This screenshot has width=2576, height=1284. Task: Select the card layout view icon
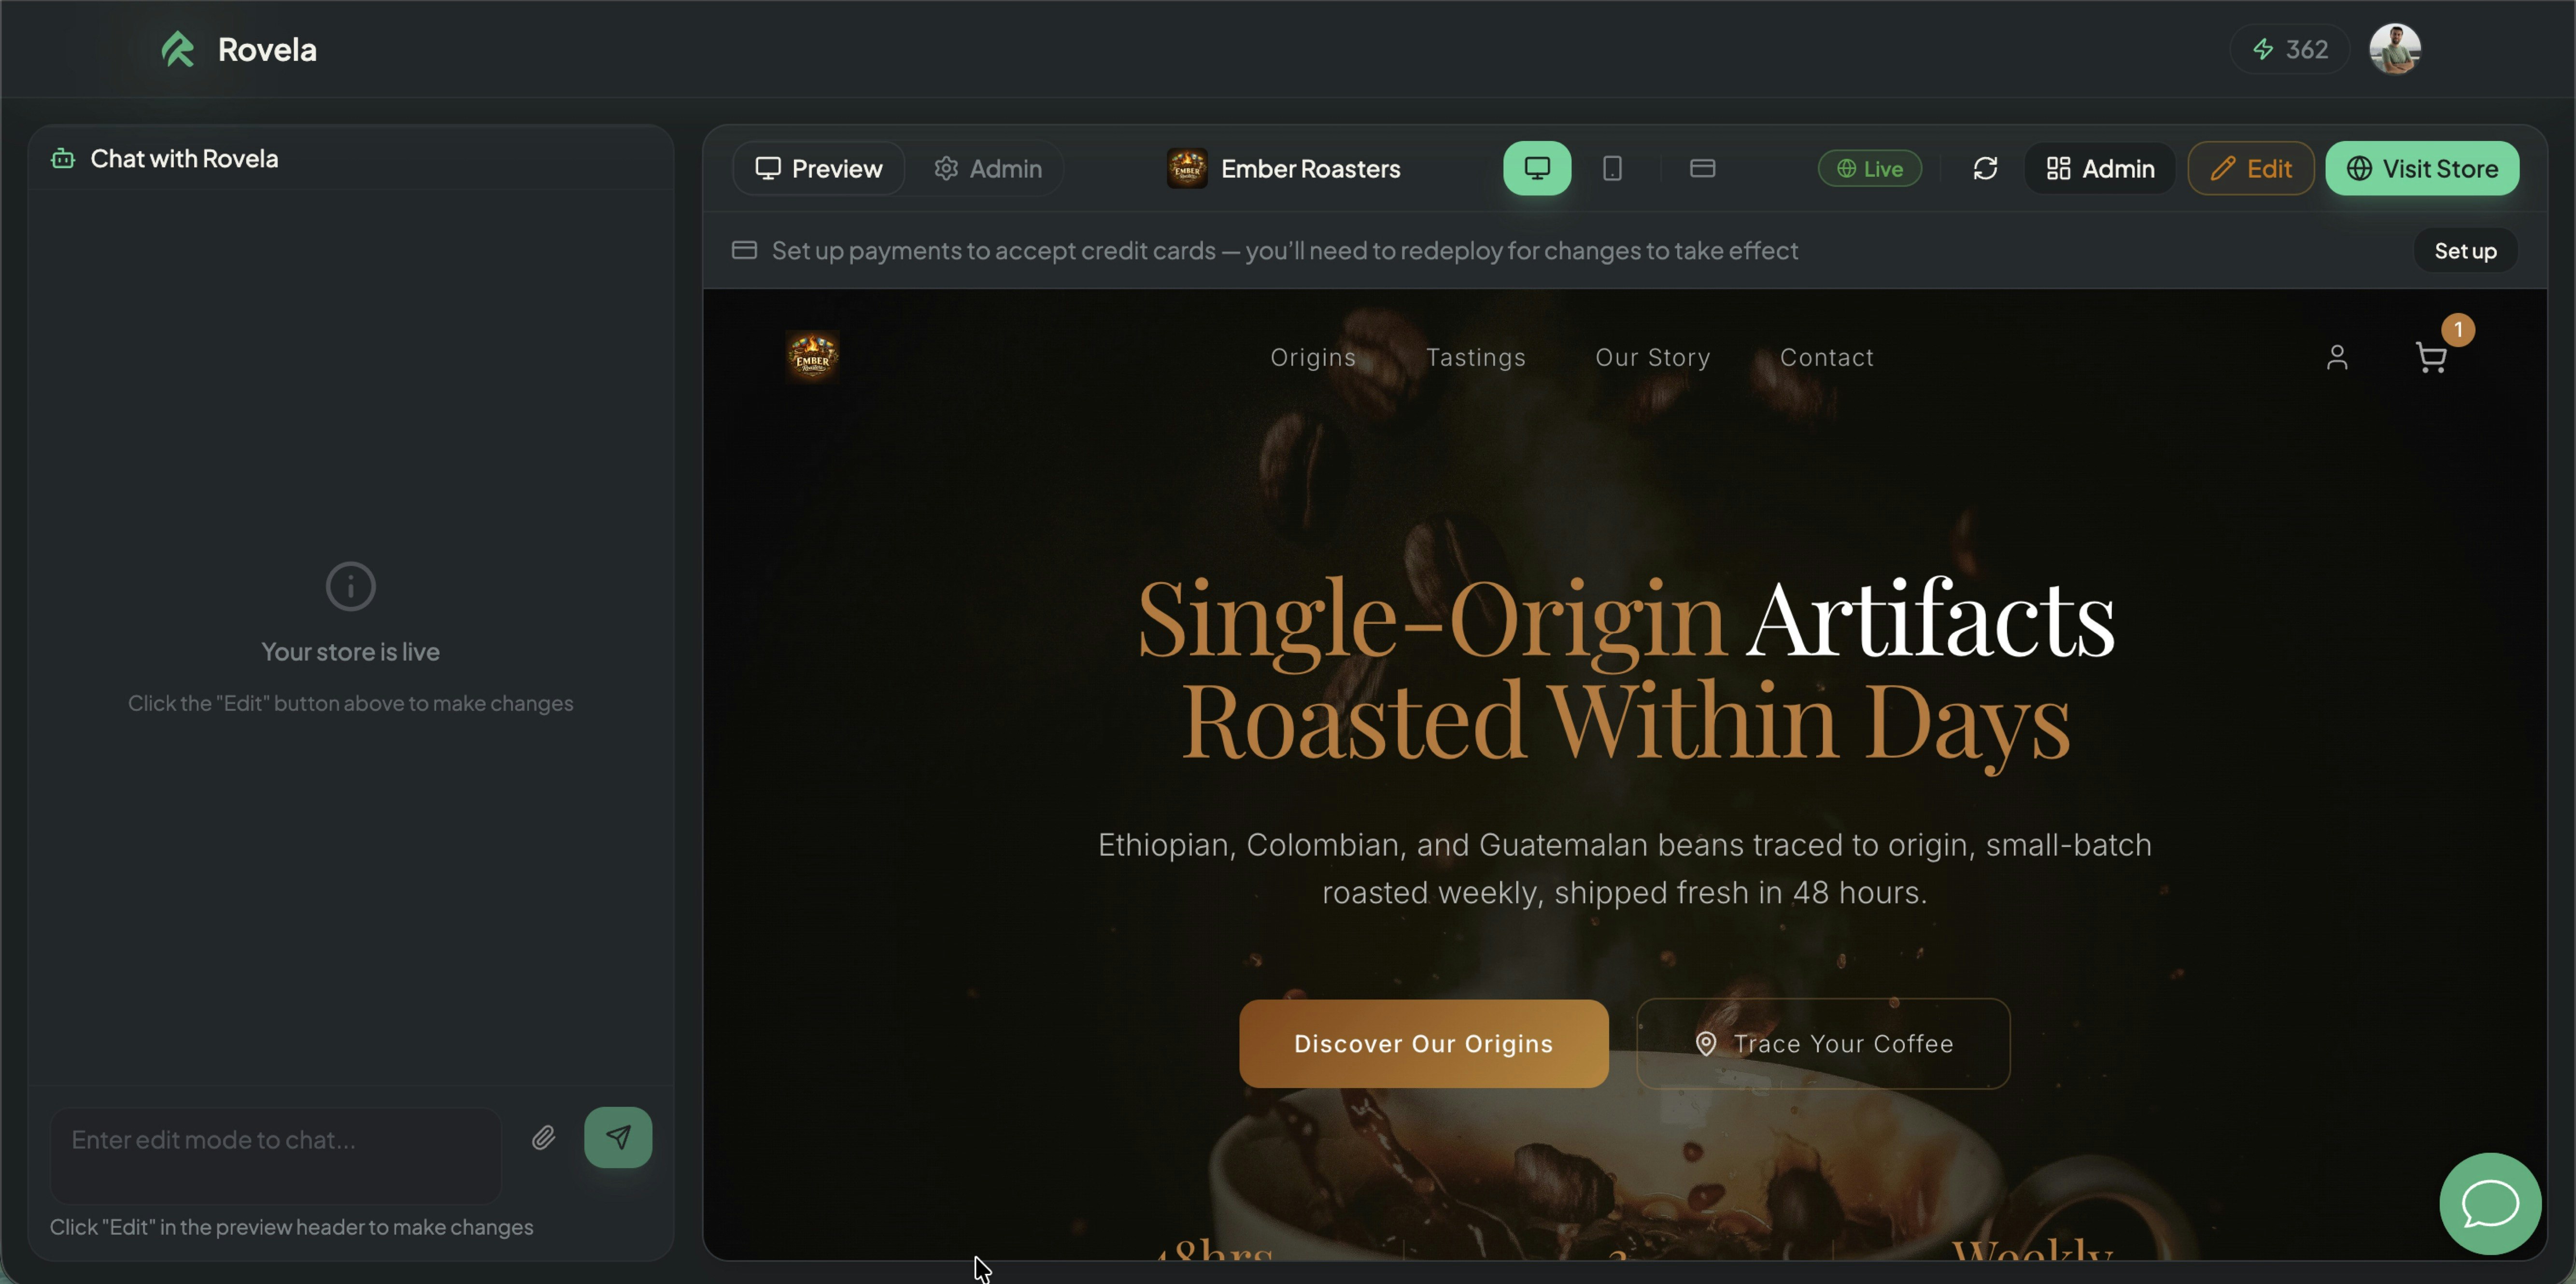[1702, 168]
